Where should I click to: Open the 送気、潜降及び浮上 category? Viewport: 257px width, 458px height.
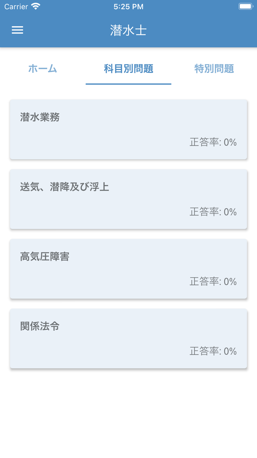point(128,199)
